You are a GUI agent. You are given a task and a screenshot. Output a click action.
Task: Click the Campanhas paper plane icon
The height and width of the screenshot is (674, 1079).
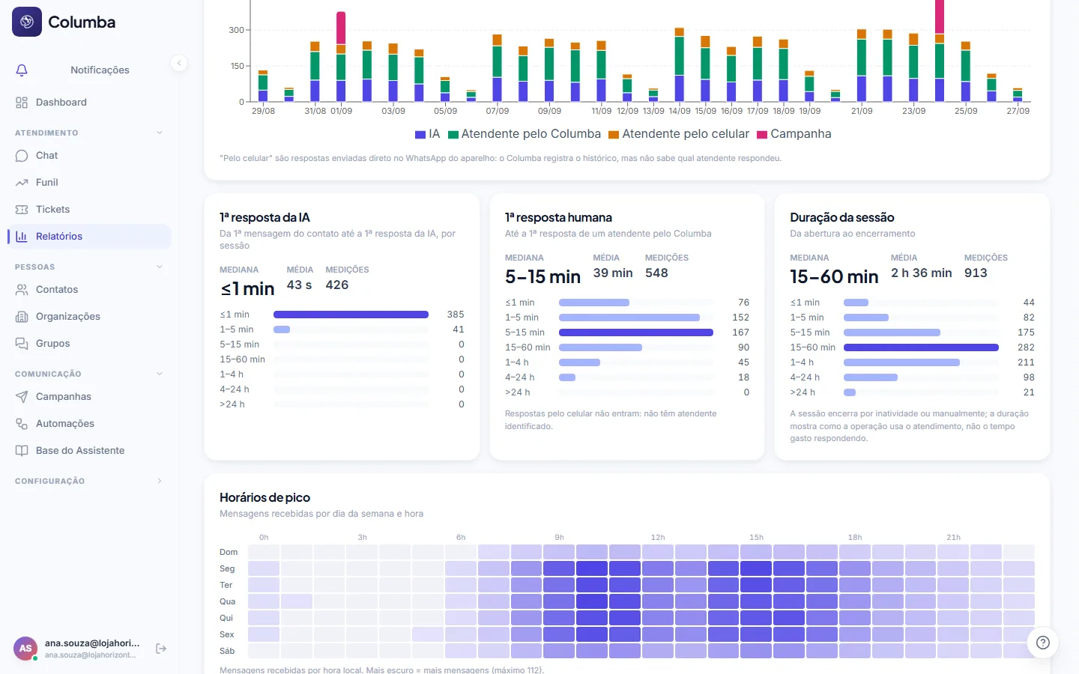coord(22,397)
